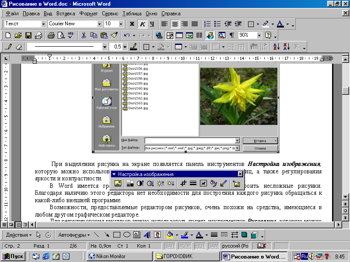Draw a rectangle with the Rectangle tool

coord(116,235)
